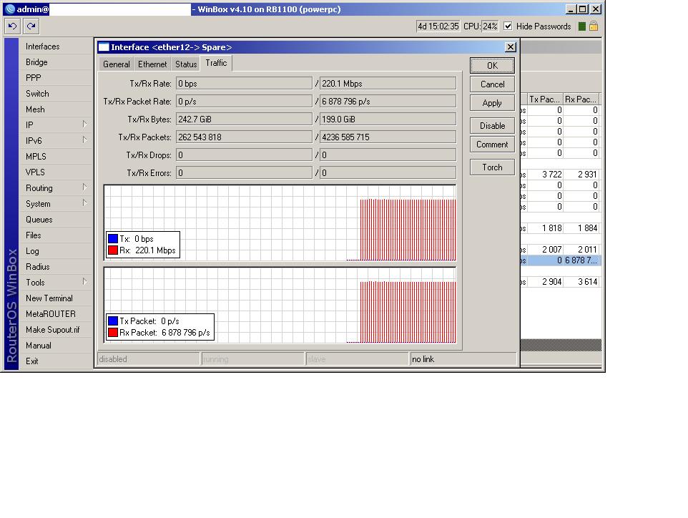The width and height of the screenshot is (688, 518).
Task: Click the 'no link' status field
Action: 463,359
